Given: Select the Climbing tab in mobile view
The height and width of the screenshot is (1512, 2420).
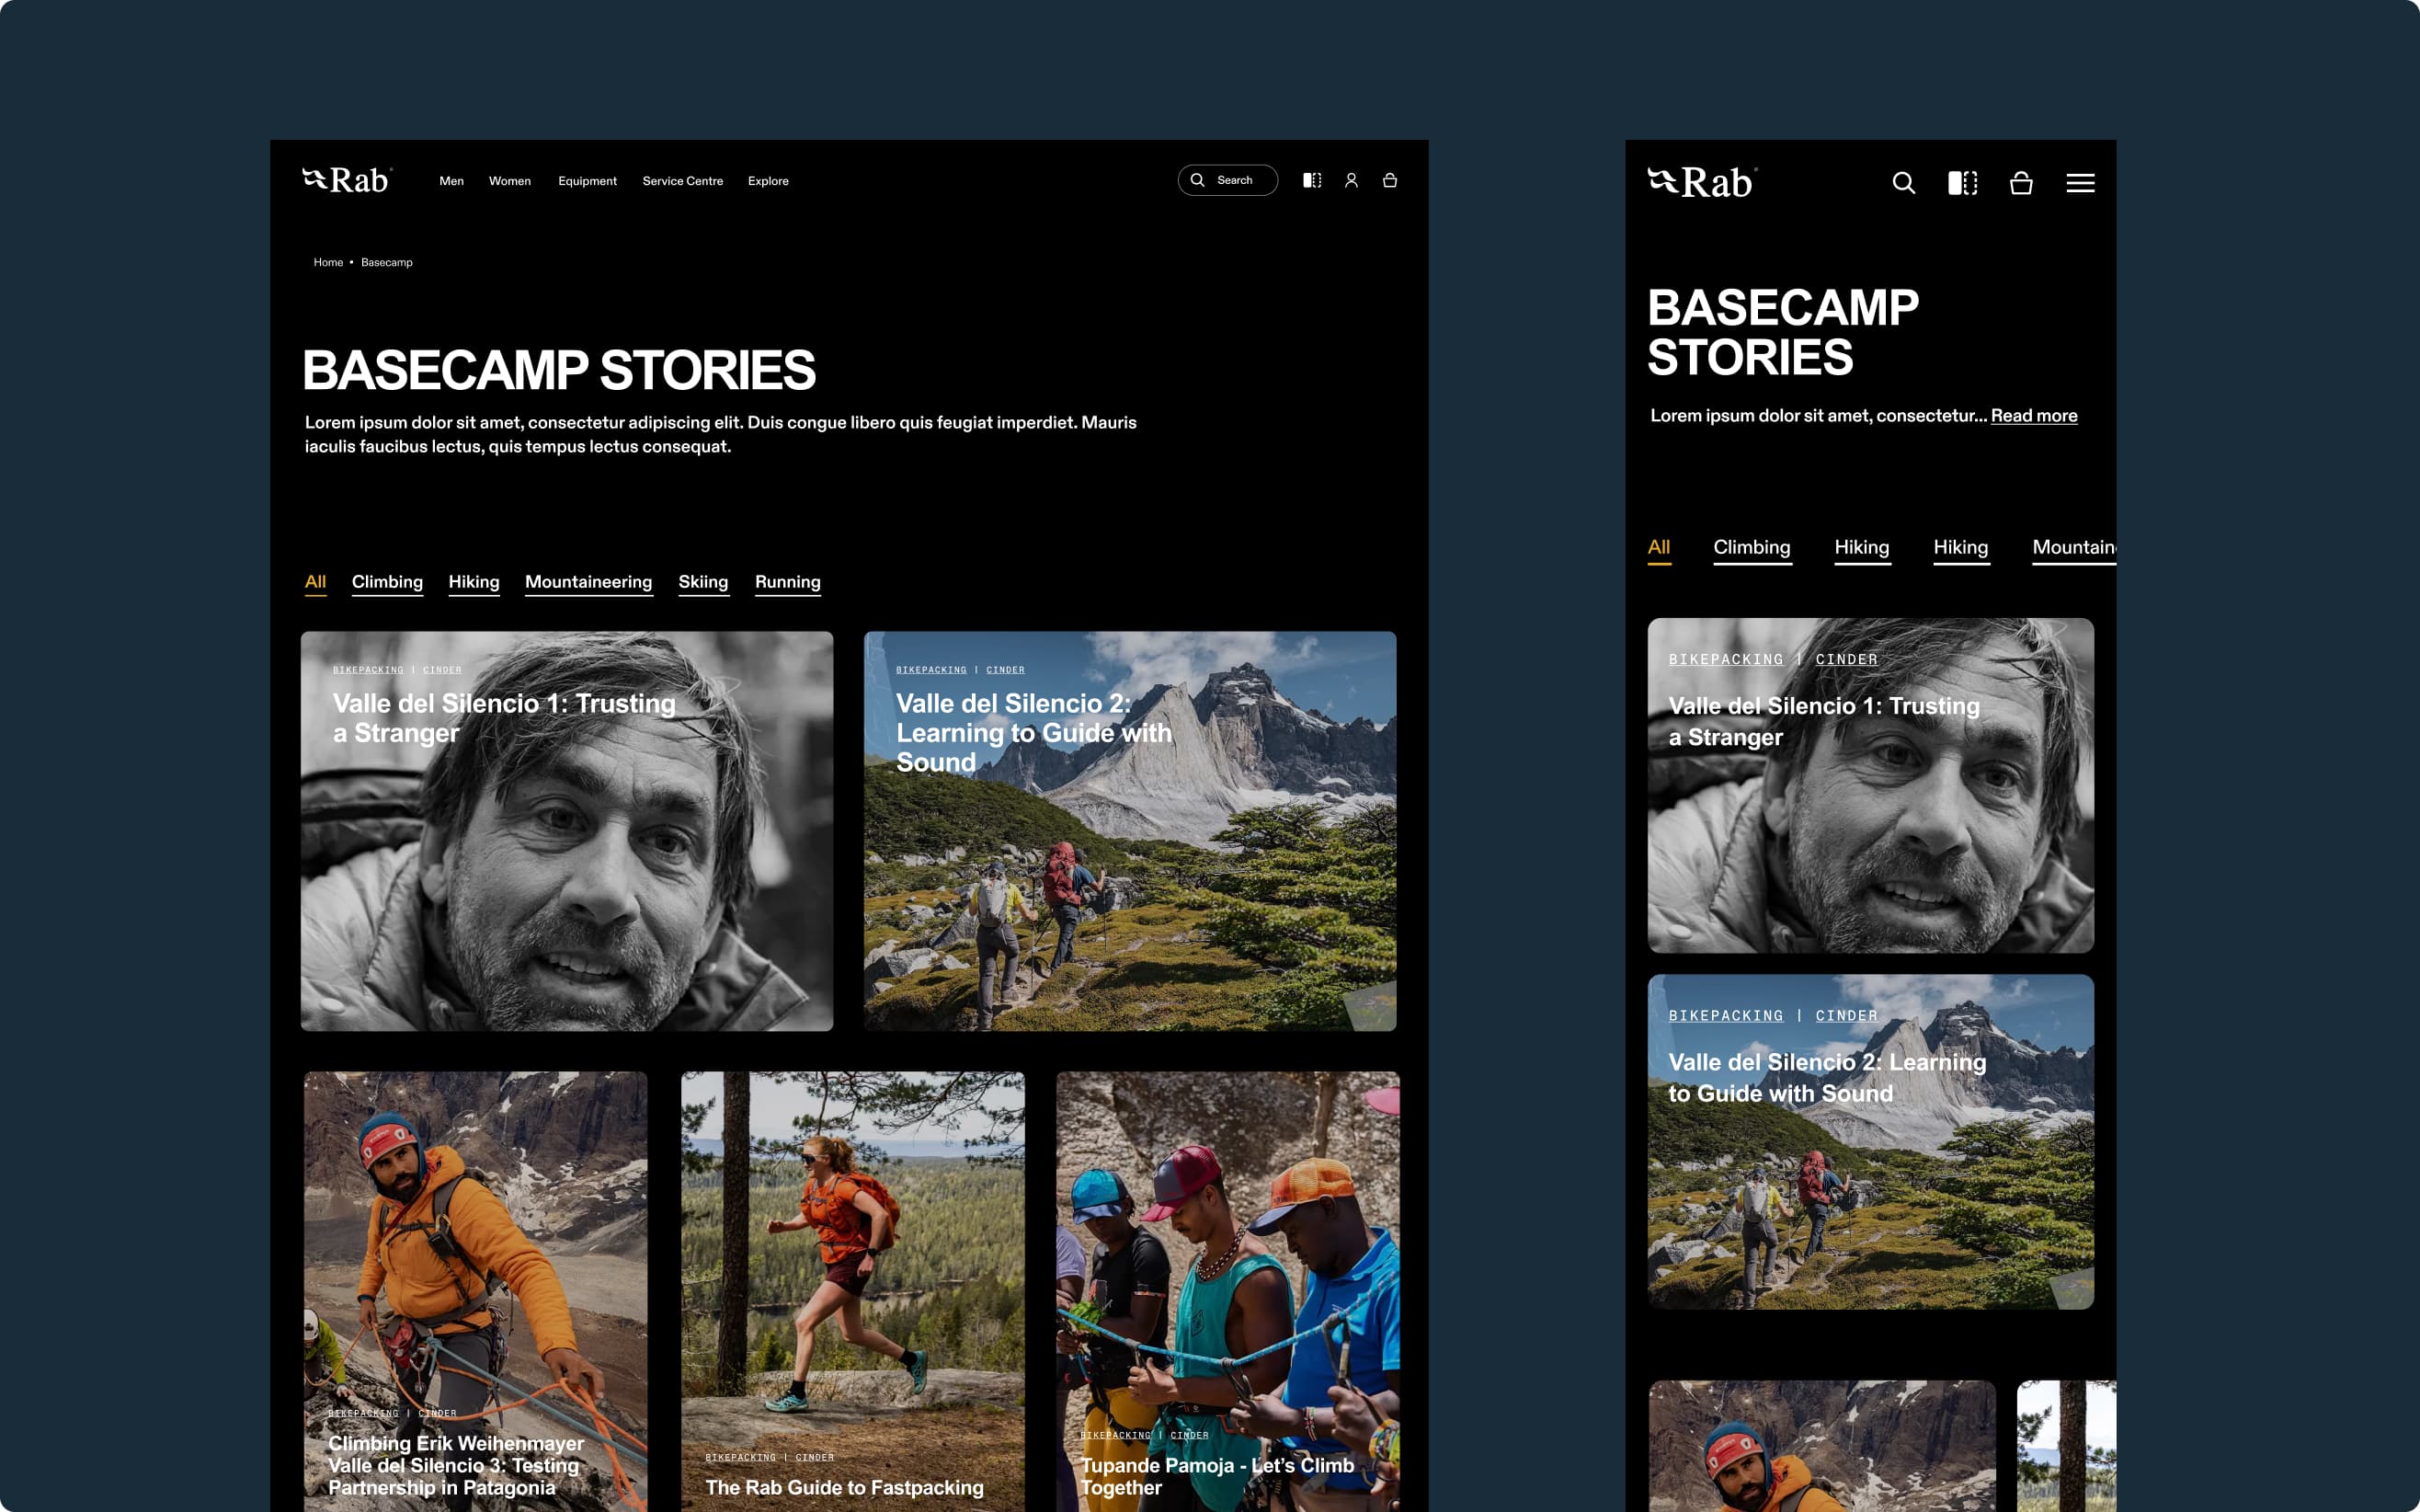Looking at the screenshot, I should tap(1752, 547).
